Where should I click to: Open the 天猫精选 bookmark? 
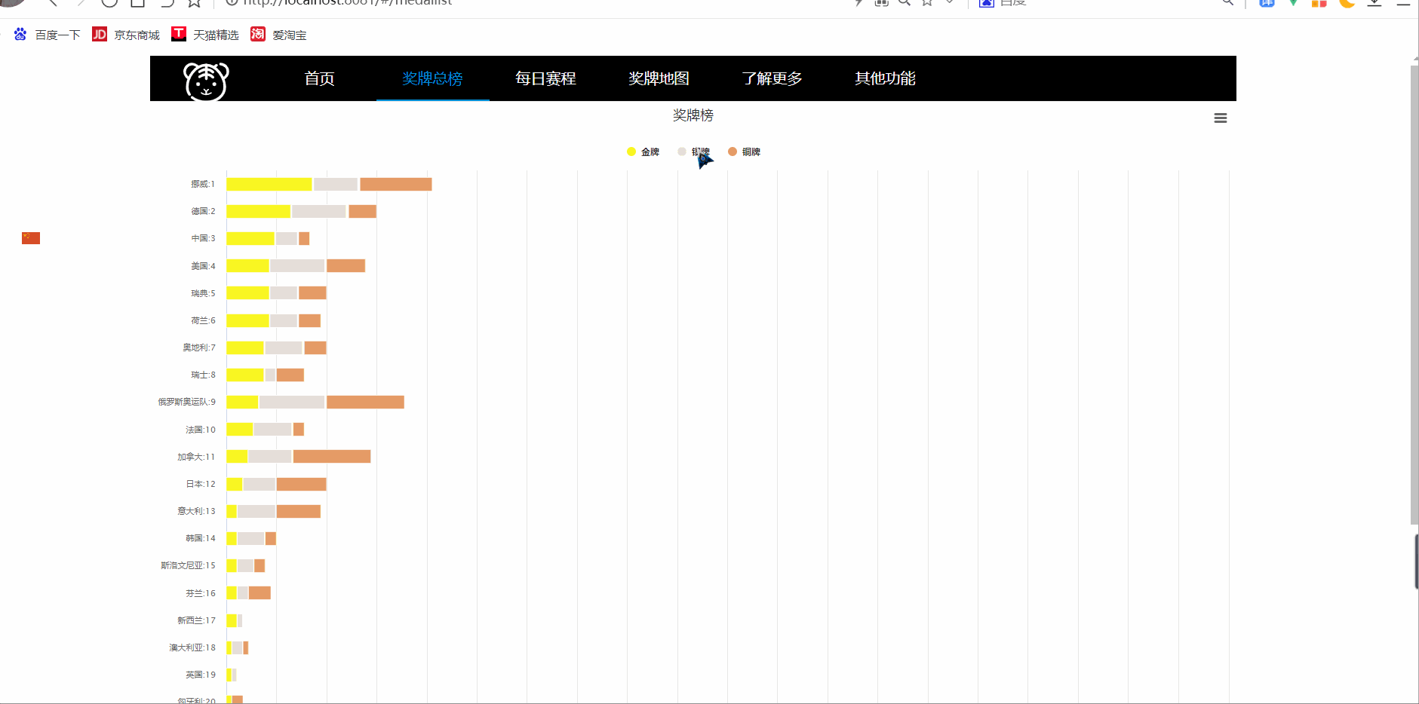point(205,35)
